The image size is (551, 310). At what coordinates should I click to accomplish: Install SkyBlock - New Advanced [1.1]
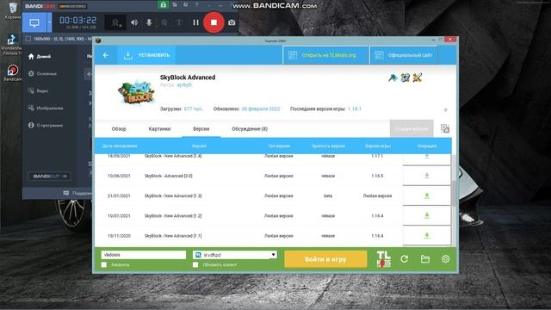pos(427,236)
